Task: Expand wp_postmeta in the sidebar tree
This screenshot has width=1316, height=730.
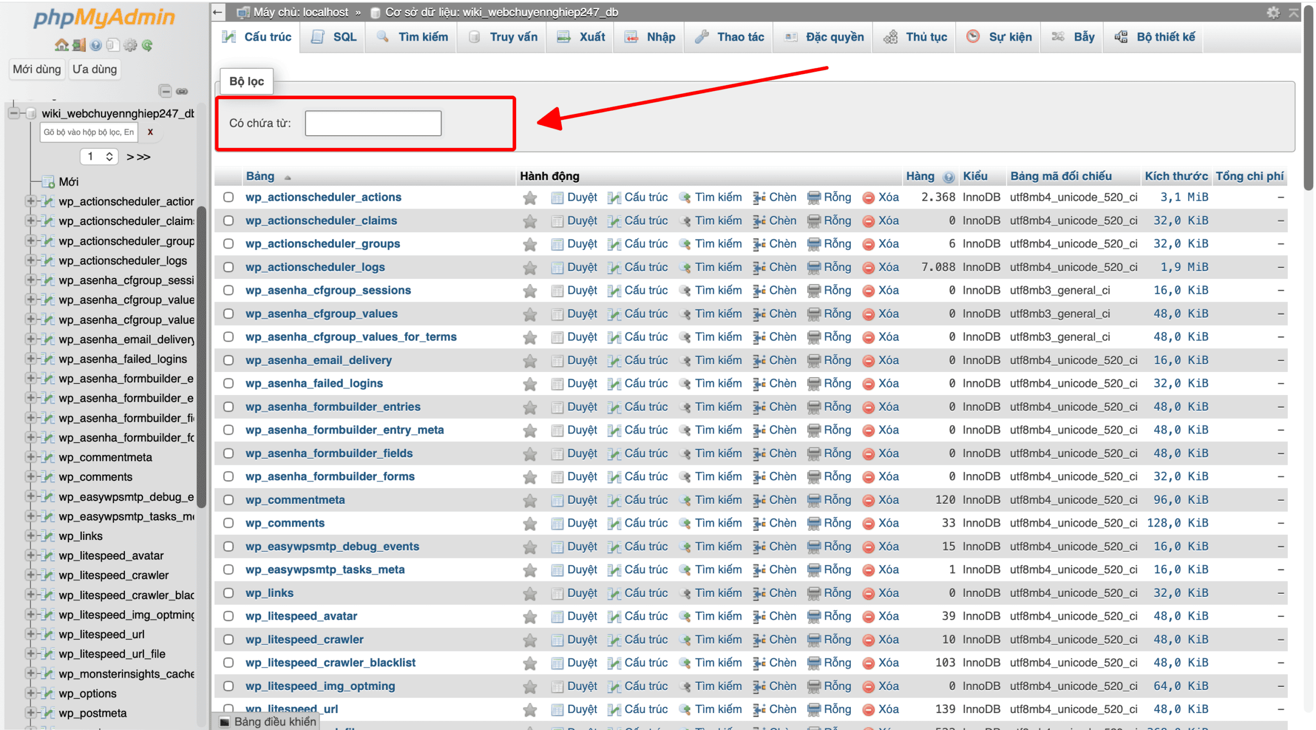Action: tap(30, 713)
